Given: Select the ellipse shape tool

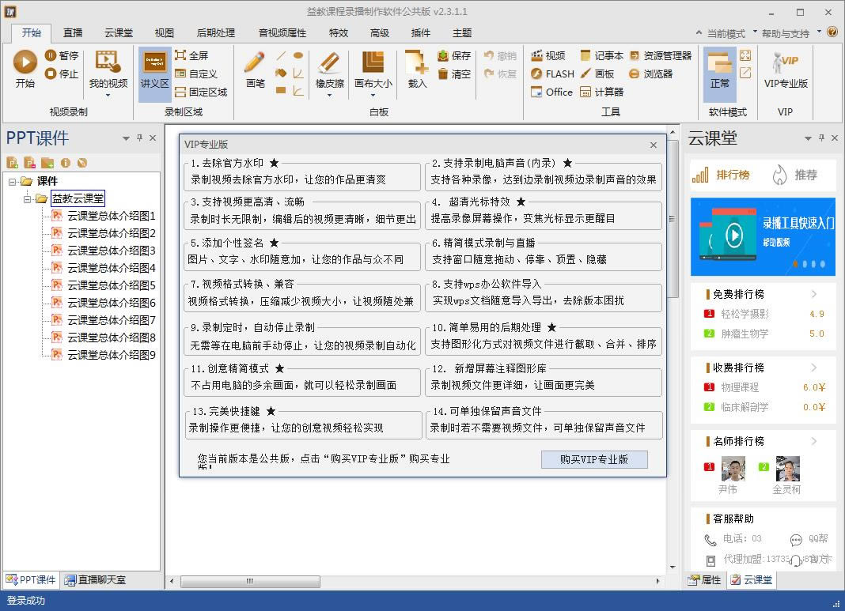Looking at the screenshot, I should click(298, 55).
